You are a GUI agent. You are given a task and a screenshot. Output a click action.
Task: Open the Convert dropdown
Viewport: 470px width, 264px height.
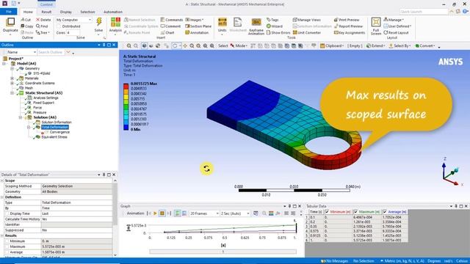[425, 45]
